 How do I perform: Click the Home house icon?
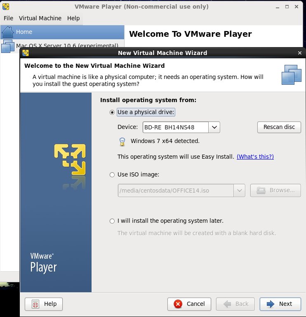point(7,32)
